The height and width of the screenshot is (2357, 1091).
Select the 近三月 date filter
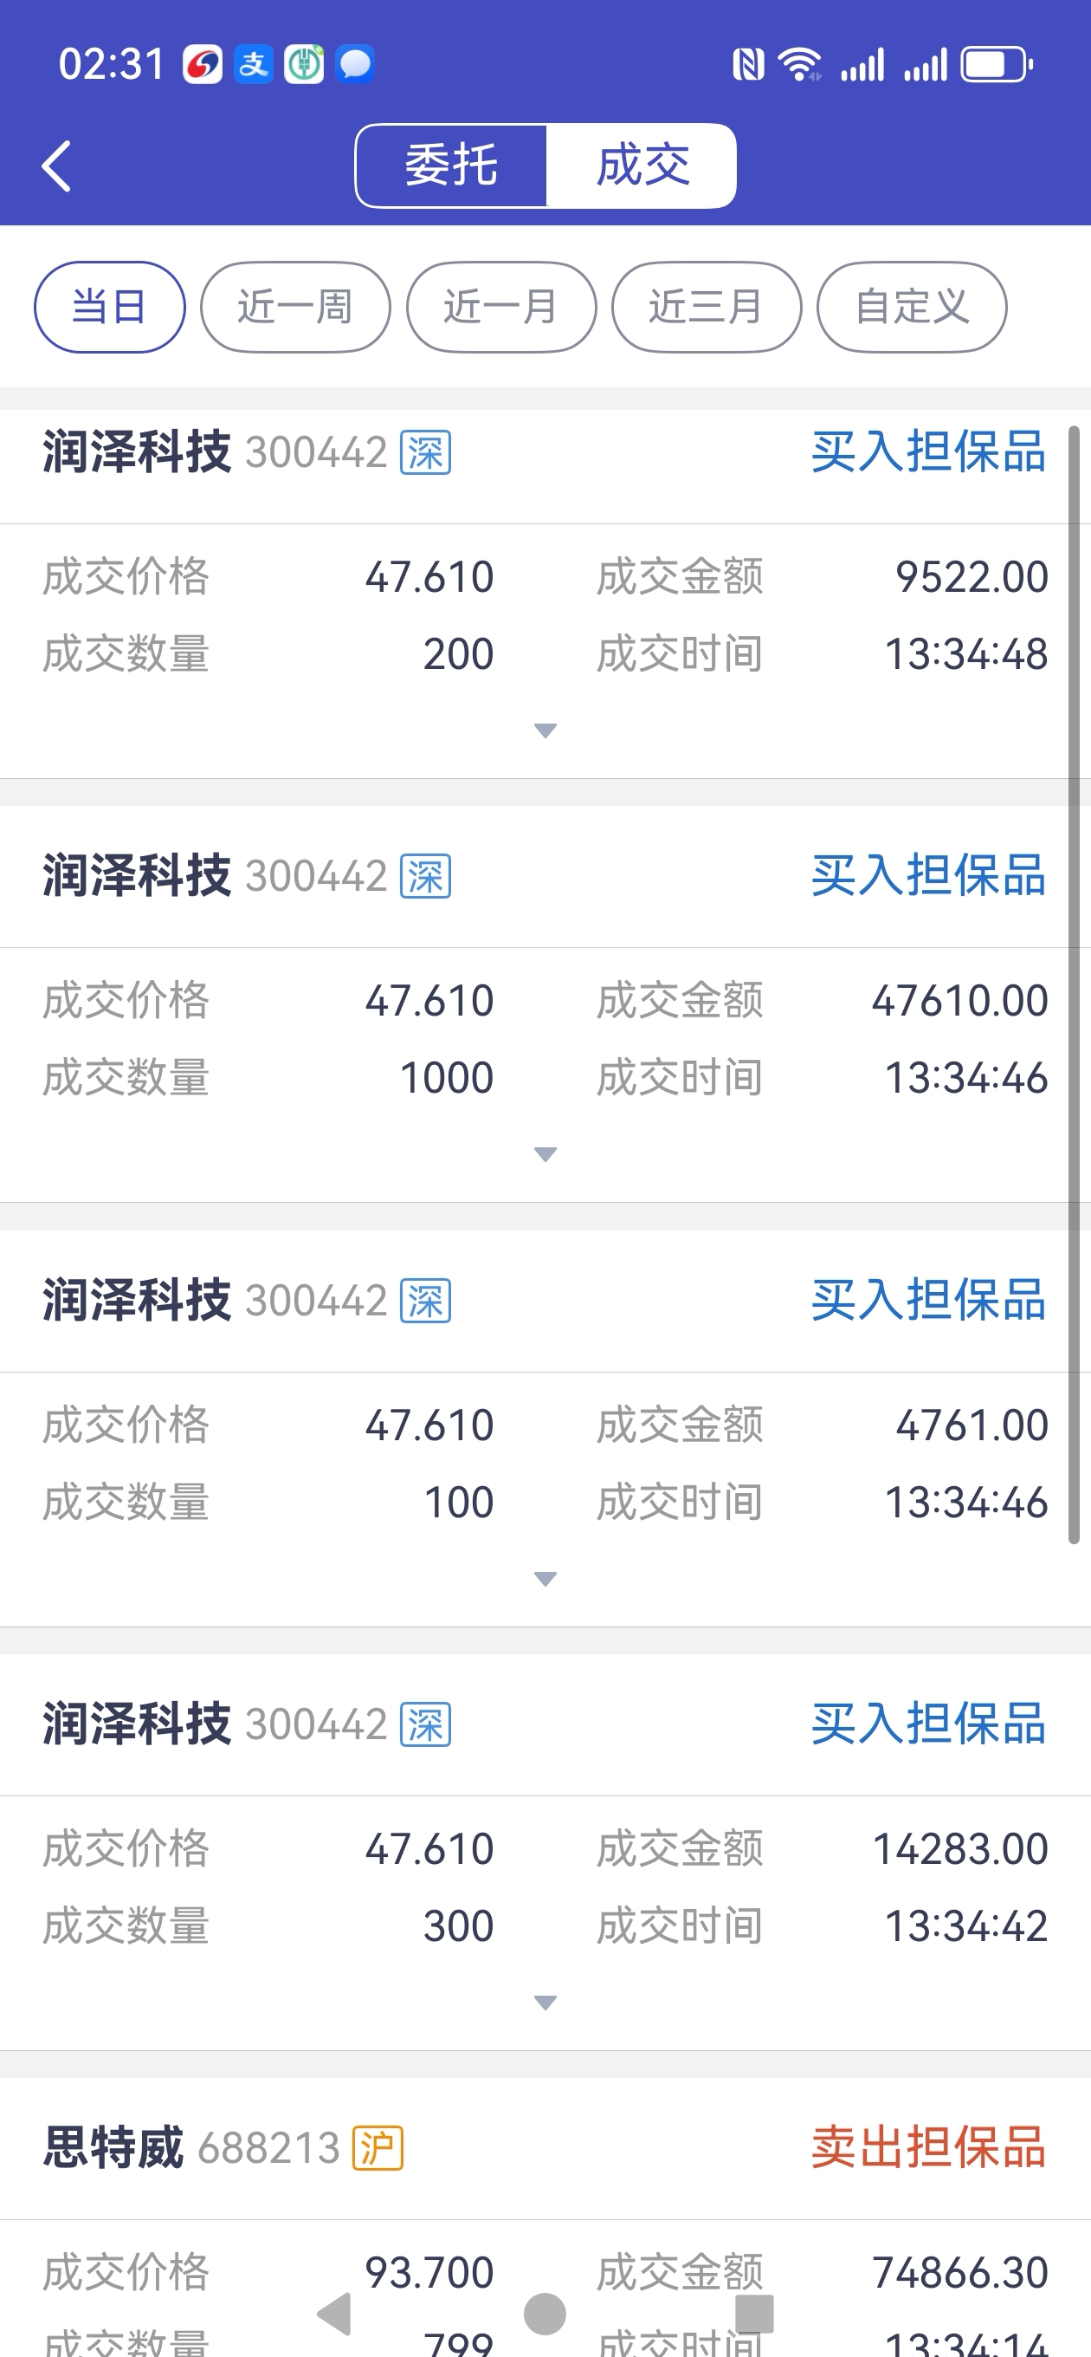706,307
